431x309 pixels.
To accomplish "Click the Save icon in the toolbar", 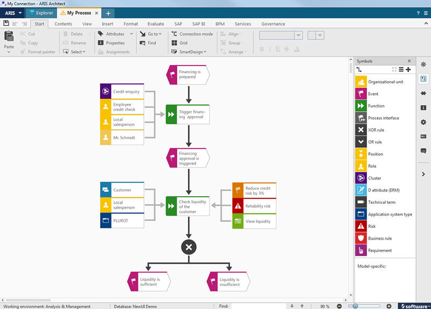I will (6, 23).
